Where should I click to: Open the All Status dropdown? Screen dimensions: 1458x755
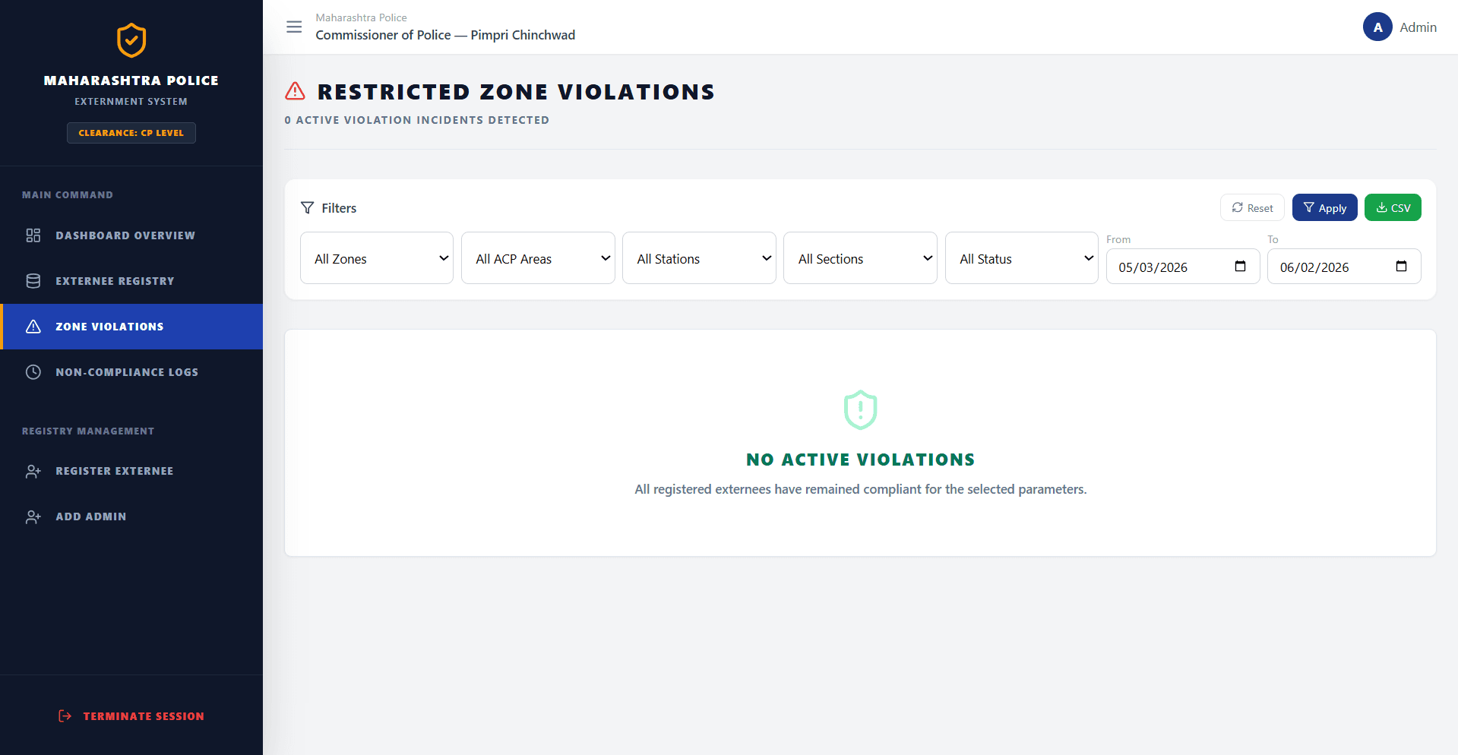[x=1021, y=258]
